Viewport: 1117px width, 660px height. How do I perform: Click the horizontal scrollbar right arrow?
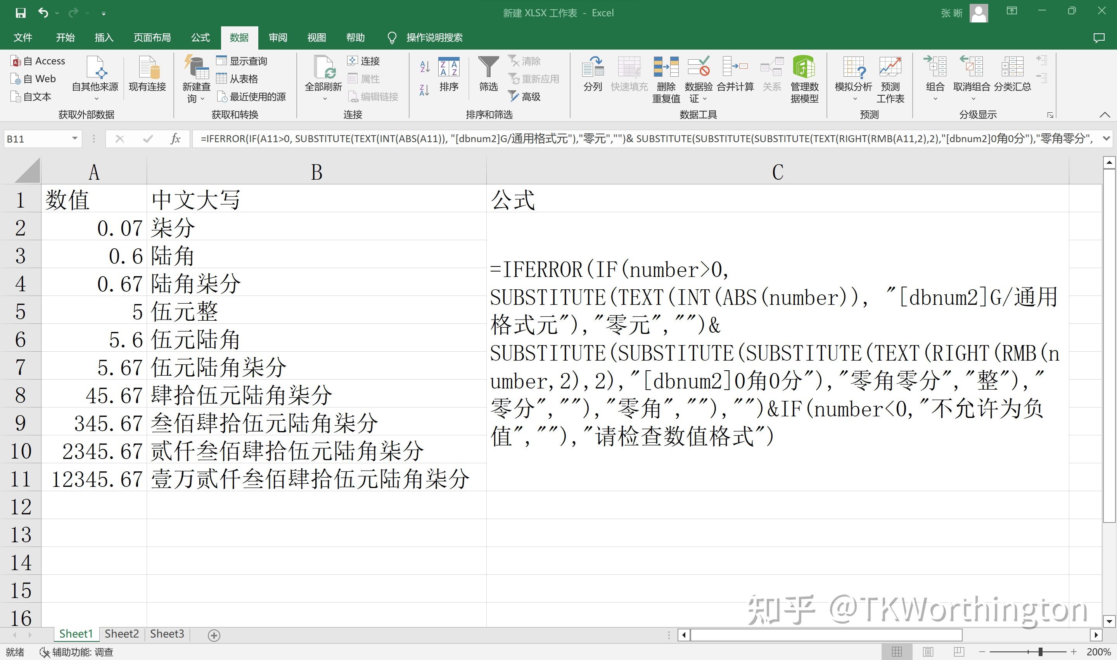click(1096, 635)
